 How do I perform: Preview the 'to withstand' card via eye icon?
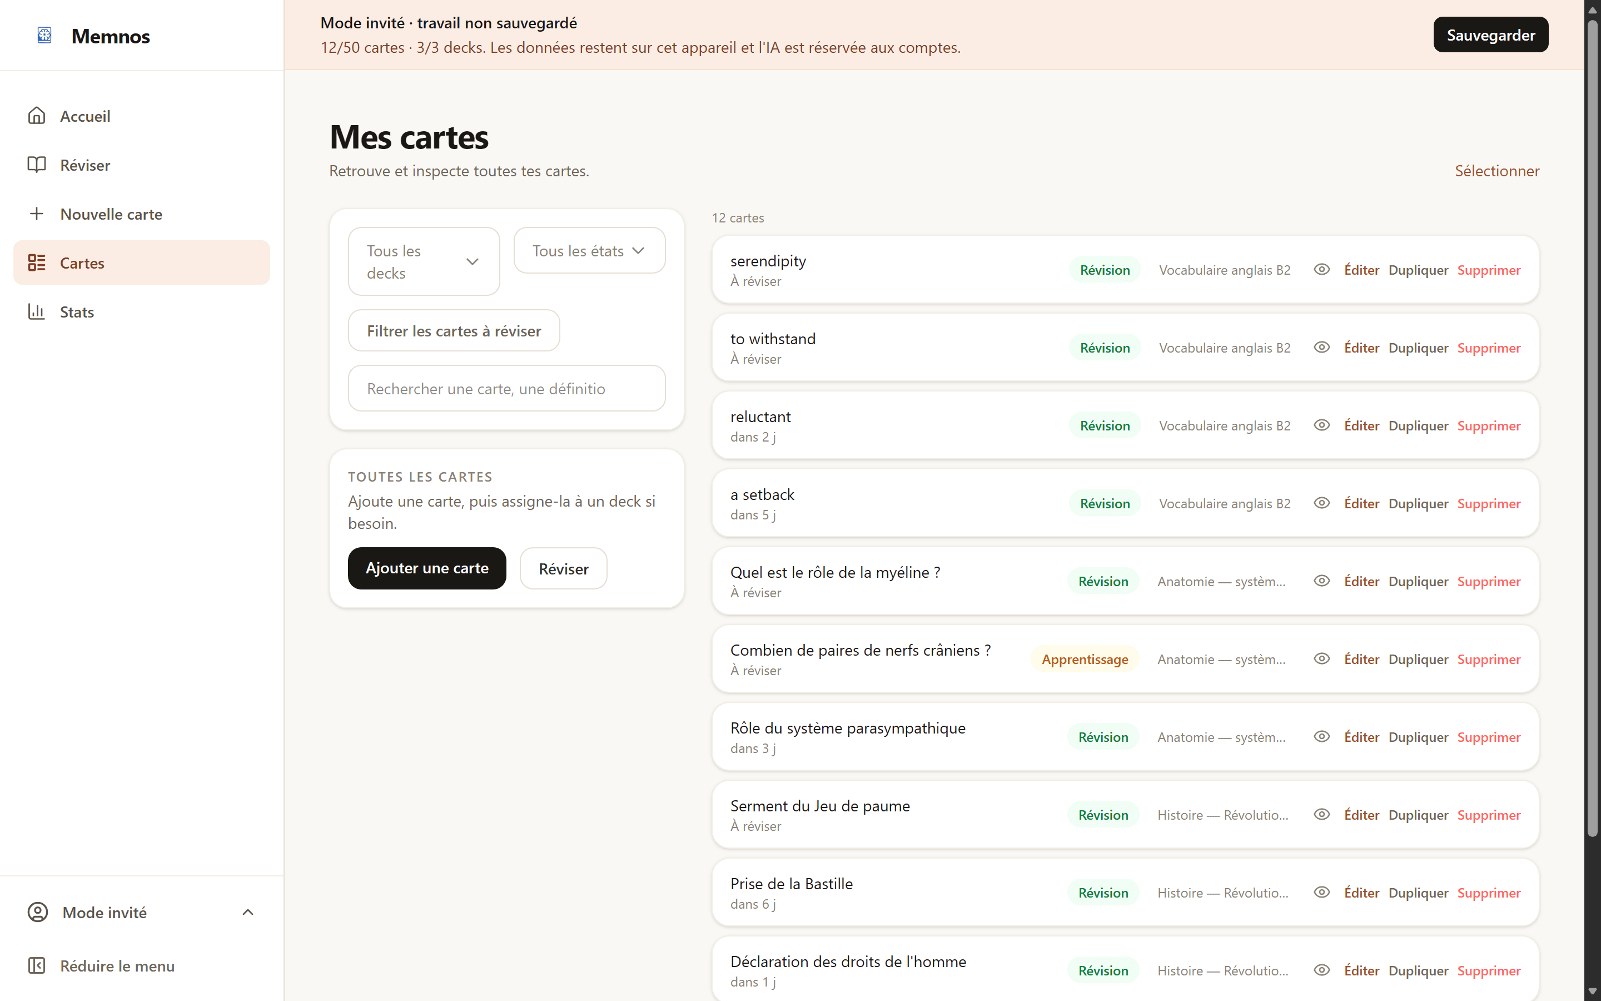[1321, 348]
